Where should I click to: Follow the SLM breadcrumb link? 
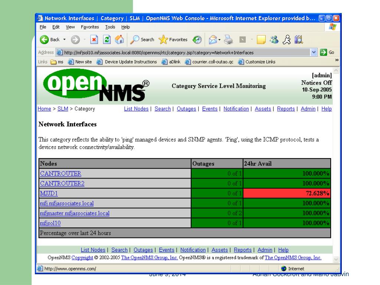click(63, 109)
